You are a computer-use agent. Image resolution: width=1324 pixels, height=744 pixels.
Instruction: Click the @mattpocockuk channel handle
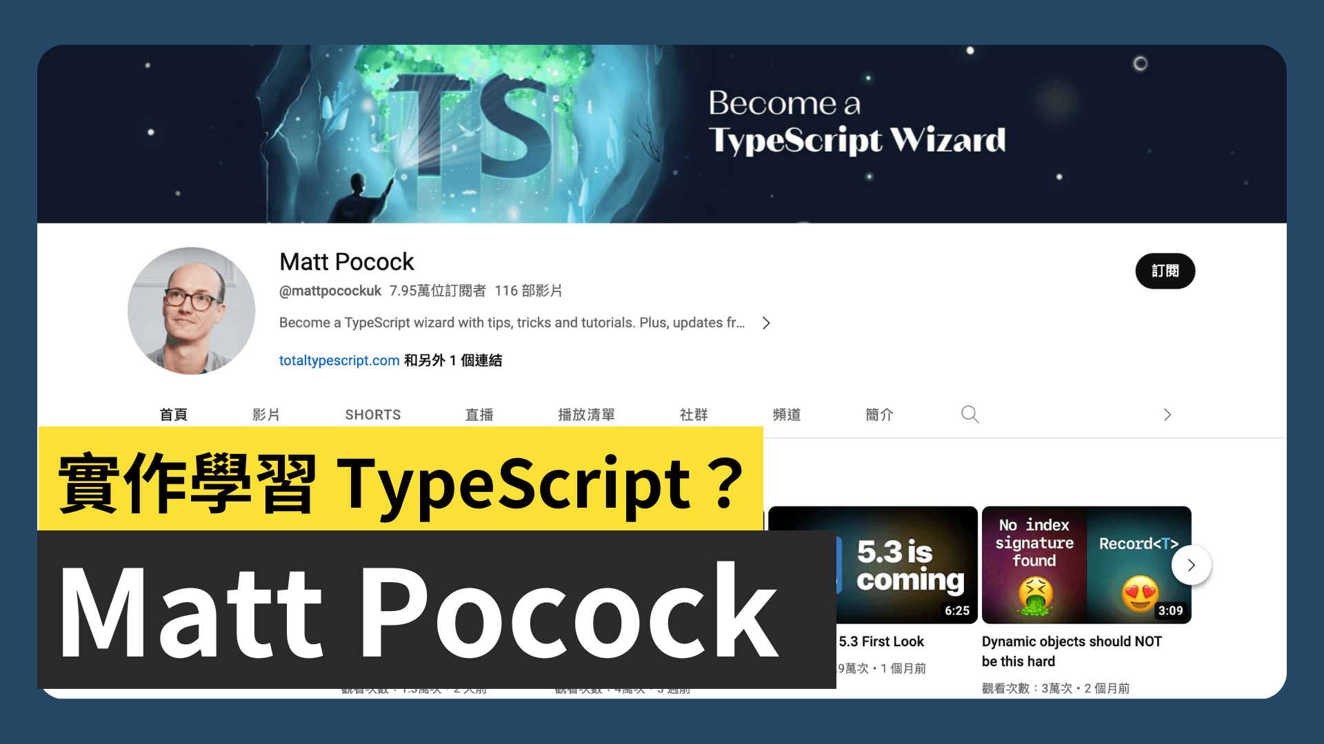(x=330, y=291)
